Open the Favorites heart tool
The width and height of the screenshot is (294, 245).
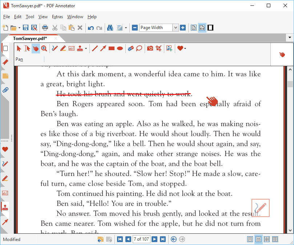point(180,48)
